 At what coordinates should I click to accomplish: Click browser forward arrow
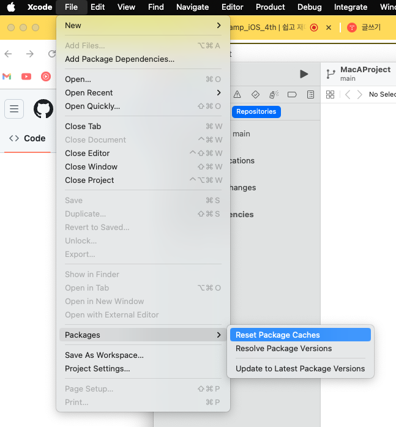[30, 54]
